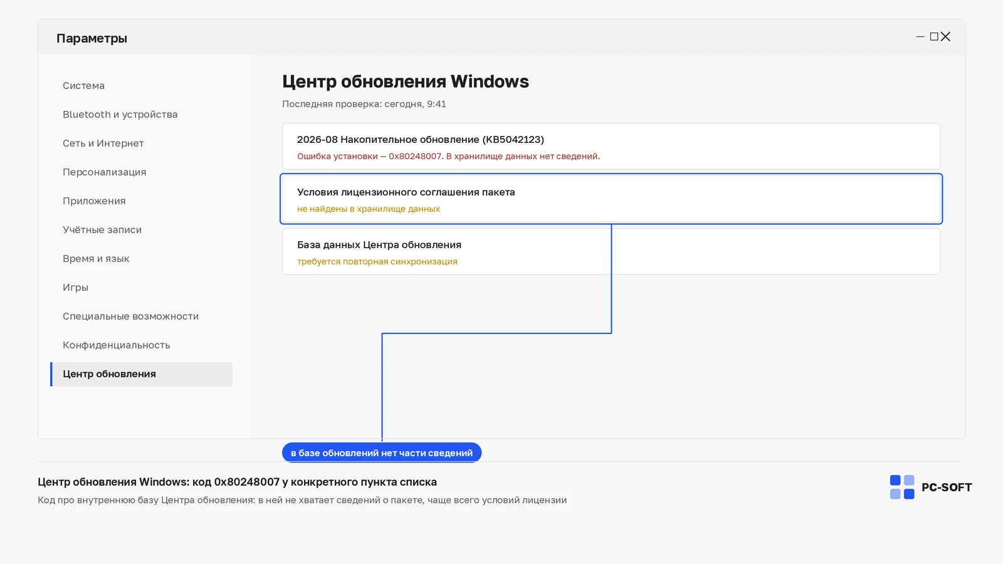Click 'требуется повторная синхронизация' status text
The width and height of the screenshot is (1003, 564).
[377, 261]
